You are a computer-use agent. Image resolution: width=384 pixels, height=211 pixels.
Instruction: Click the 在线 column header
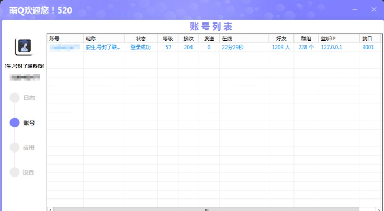coord(244,39)
